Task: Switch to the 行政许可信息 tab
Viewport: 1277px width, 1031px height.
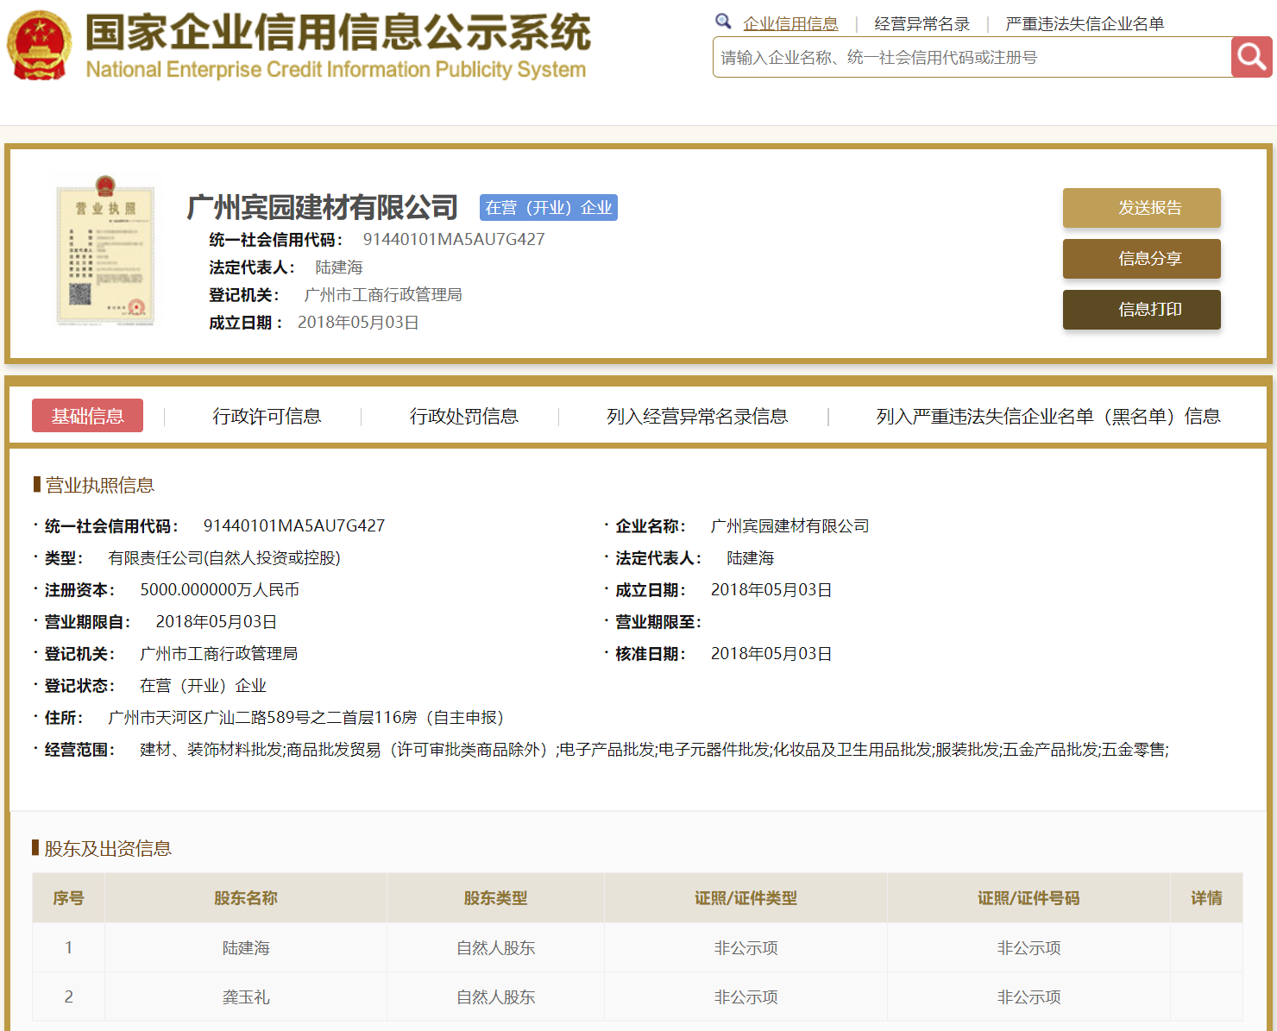Action: pyautogui.click(x=267, y=417)
